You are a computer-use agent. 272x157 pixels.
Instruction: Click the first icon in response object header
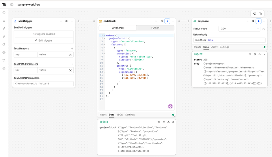pos(250,54)
